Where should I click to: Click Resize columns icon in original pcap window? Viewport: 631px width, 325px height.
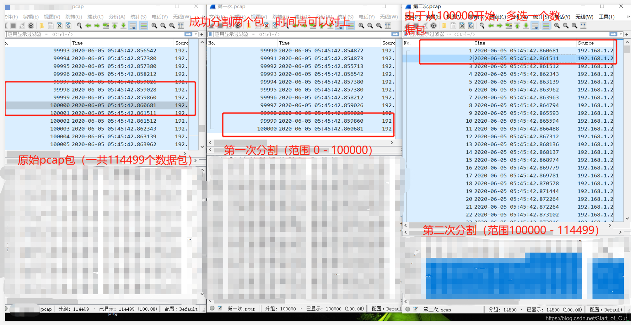coord(181,26)
